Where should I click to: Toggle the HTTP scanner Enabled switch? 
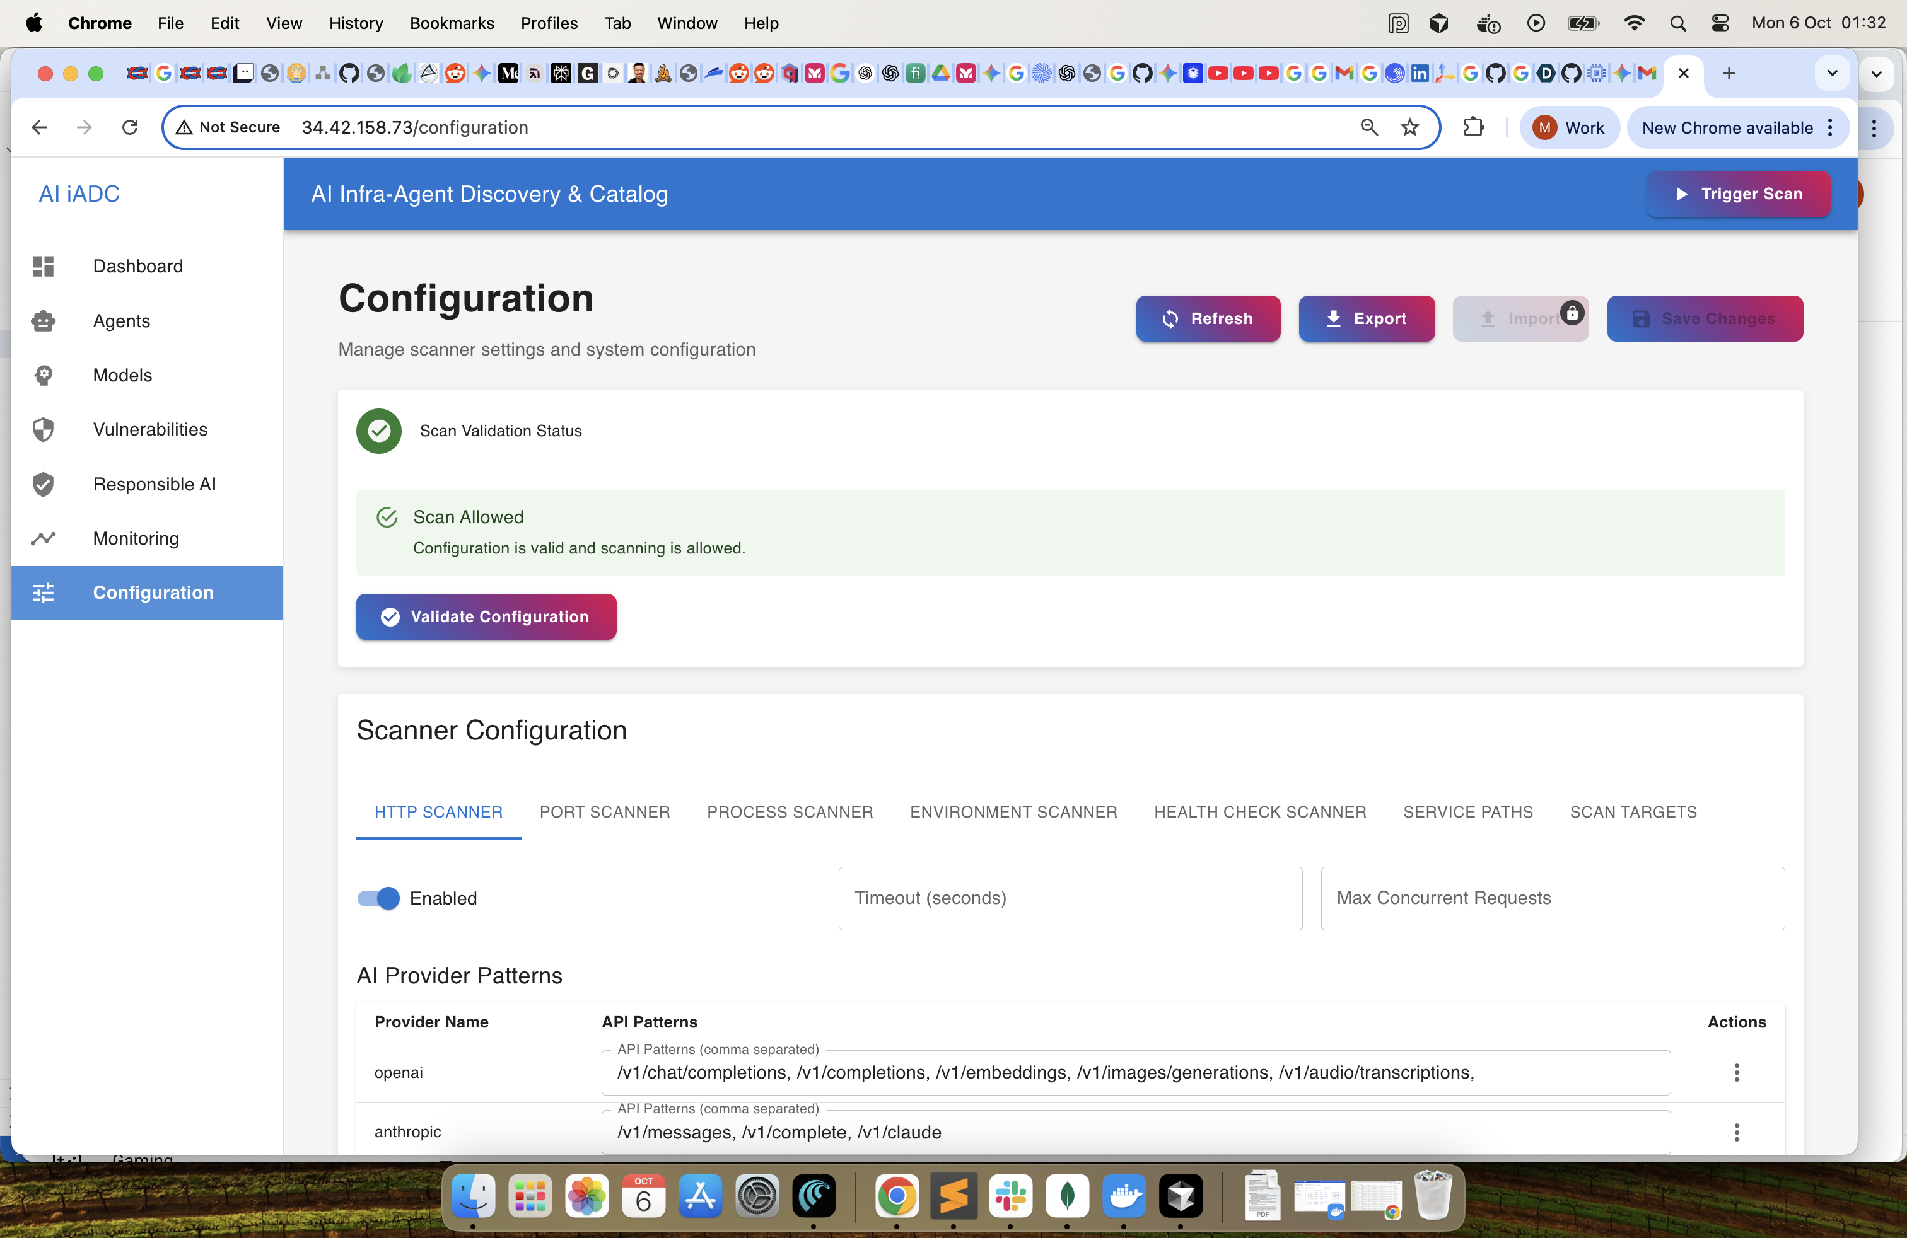379,898
